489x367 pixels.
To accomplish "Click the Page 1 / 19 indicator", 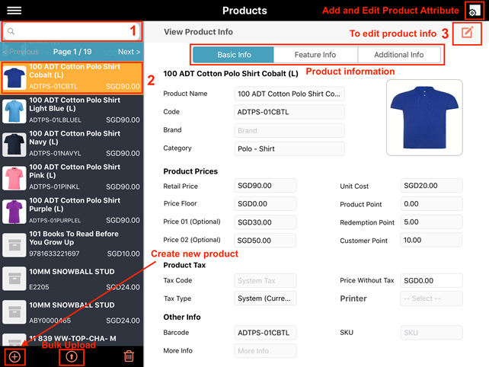I will 72,52.
